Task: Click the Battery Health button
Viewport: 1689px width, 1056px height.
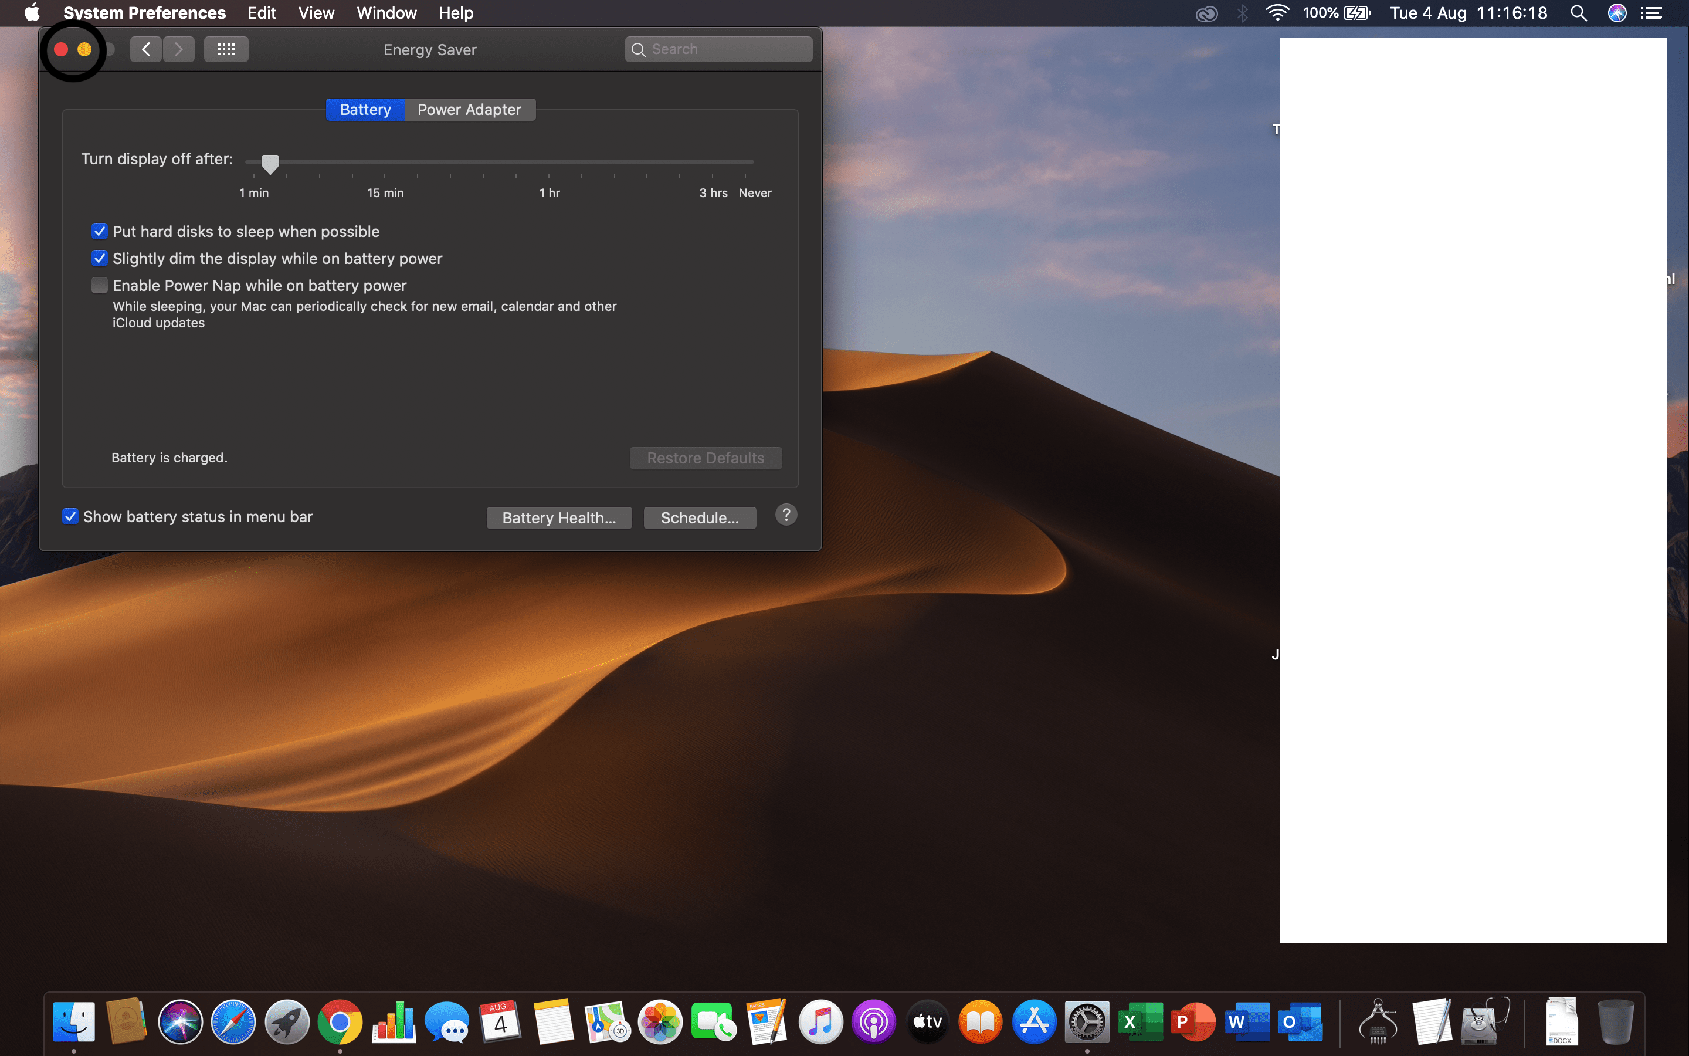Action: (558, 517)
